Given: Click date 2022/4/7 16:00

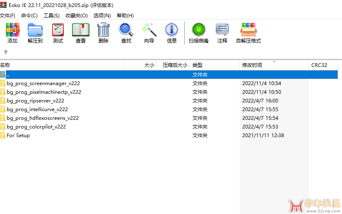Looking at the screenshot, I should 260,101.
